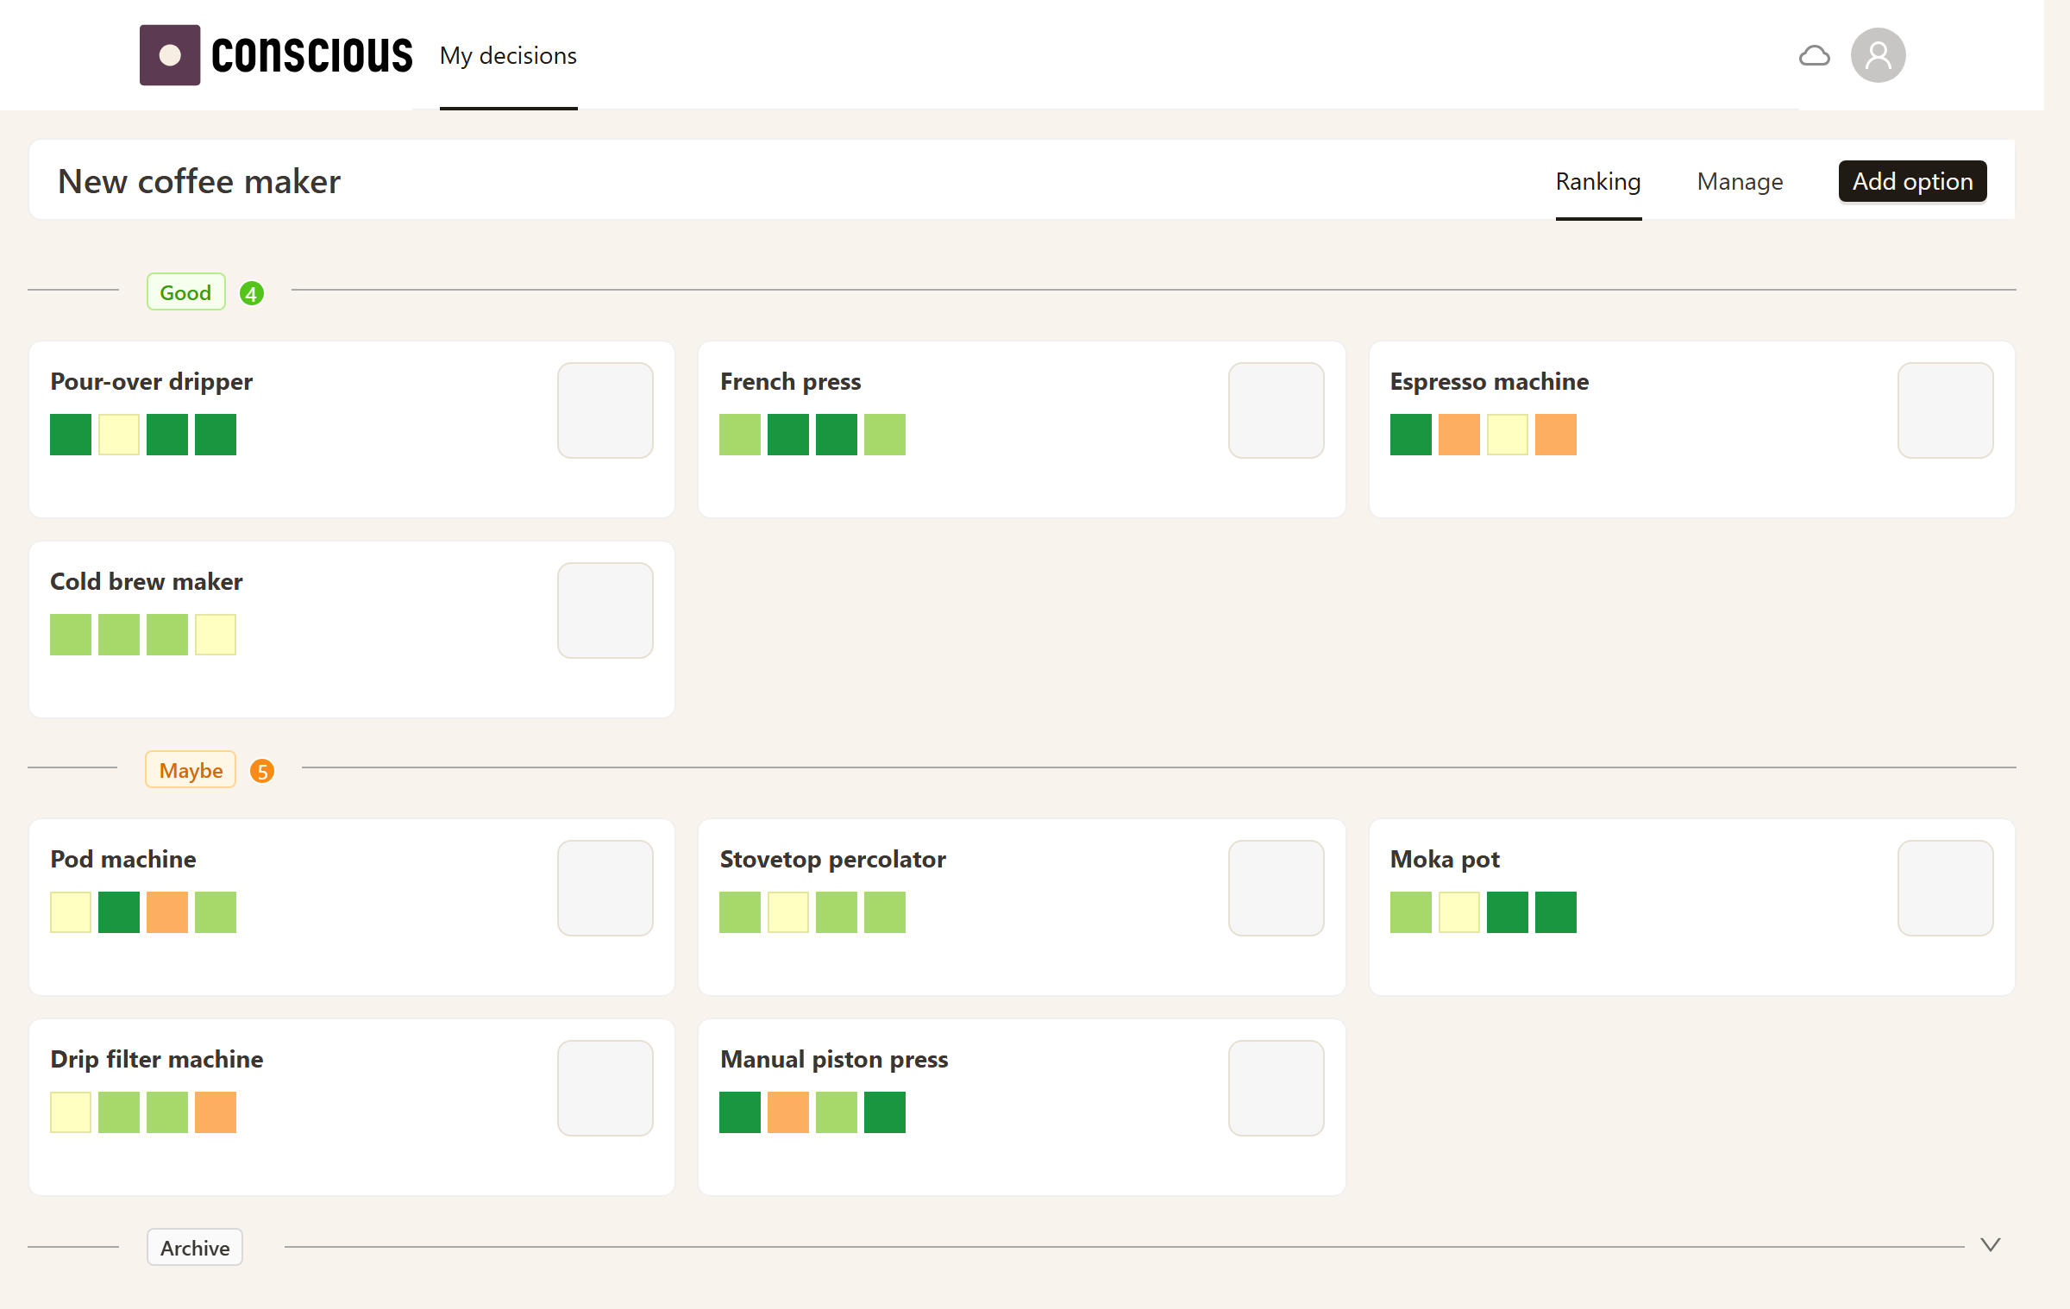Switch to the Ranking tab
Screen dimensions: 2070x1309
pos(1598,181)
